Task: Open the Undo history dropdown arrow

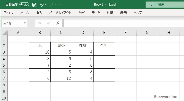Action: click(46, 5)
